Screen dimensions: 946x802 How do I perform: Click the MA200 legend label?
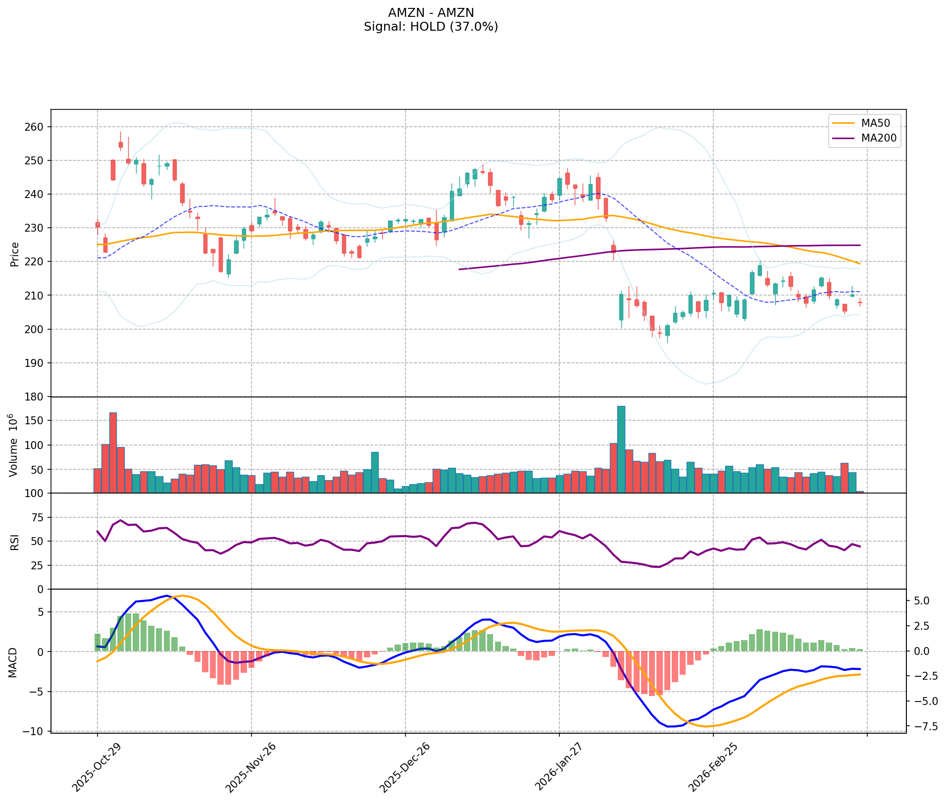pos(879,139)
